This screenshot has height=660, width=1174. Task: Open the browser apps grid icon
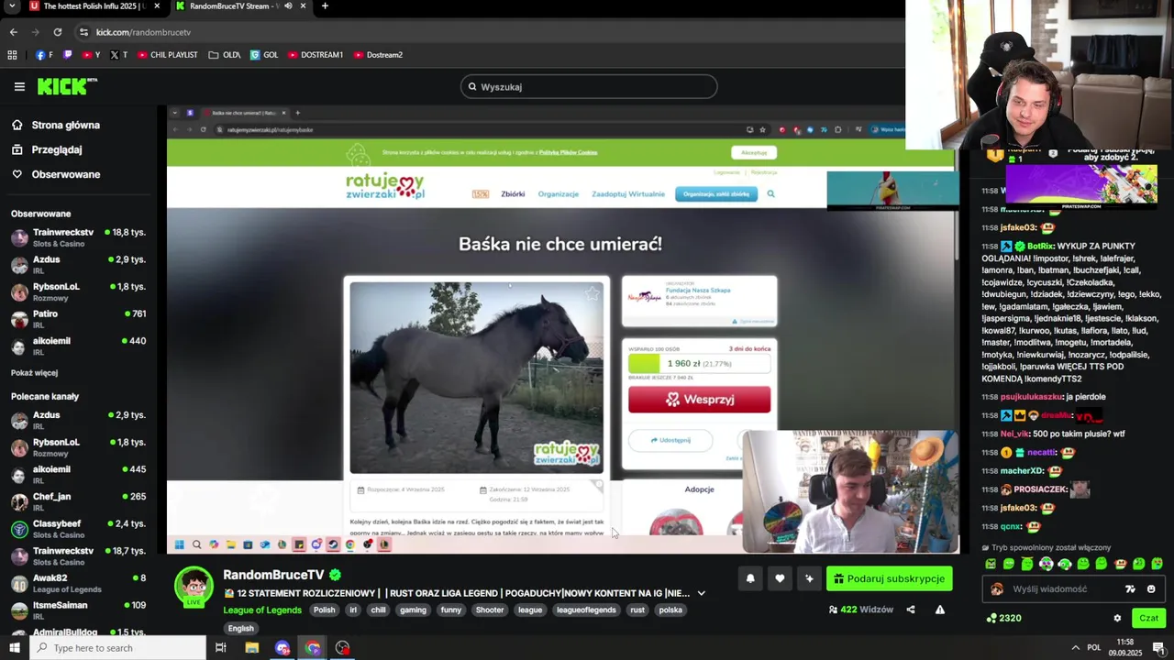pos(12,55)
